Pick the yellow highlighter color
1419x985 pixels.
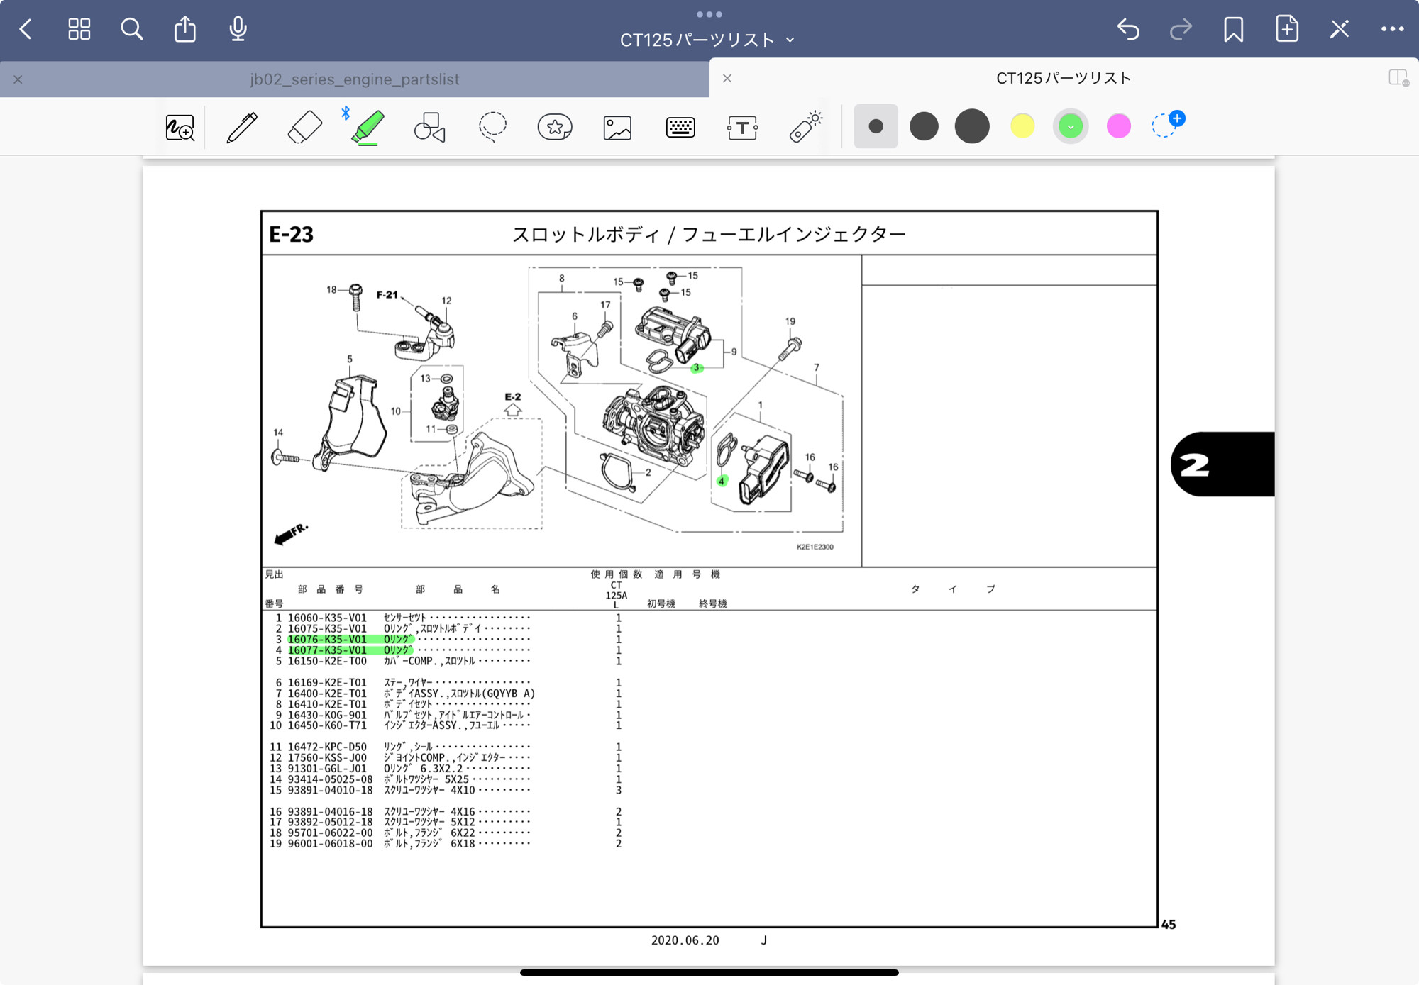coord(1022,126)
